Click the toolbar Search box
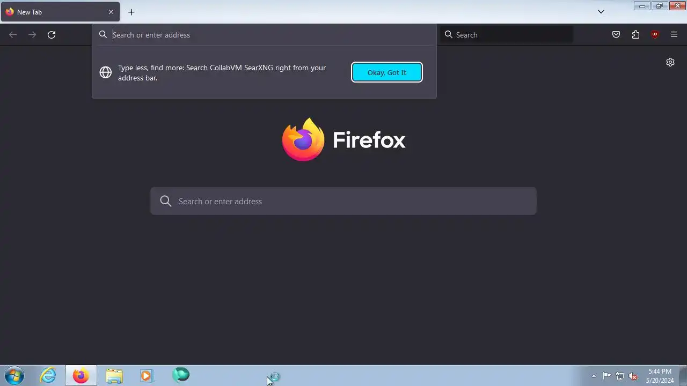 click(507, 35)
